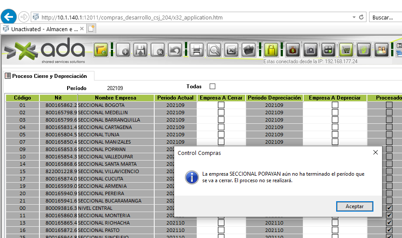
Task: Click the save floppy disk icon
Action: click(x=141, y=50)
